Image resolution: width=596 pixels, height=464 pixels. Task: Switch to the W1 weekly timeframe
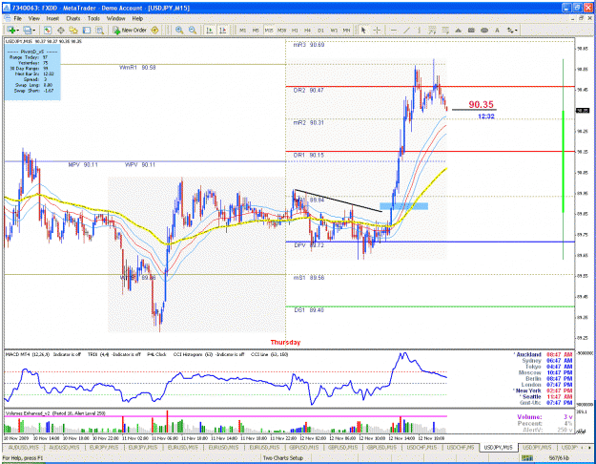(334, 30)
